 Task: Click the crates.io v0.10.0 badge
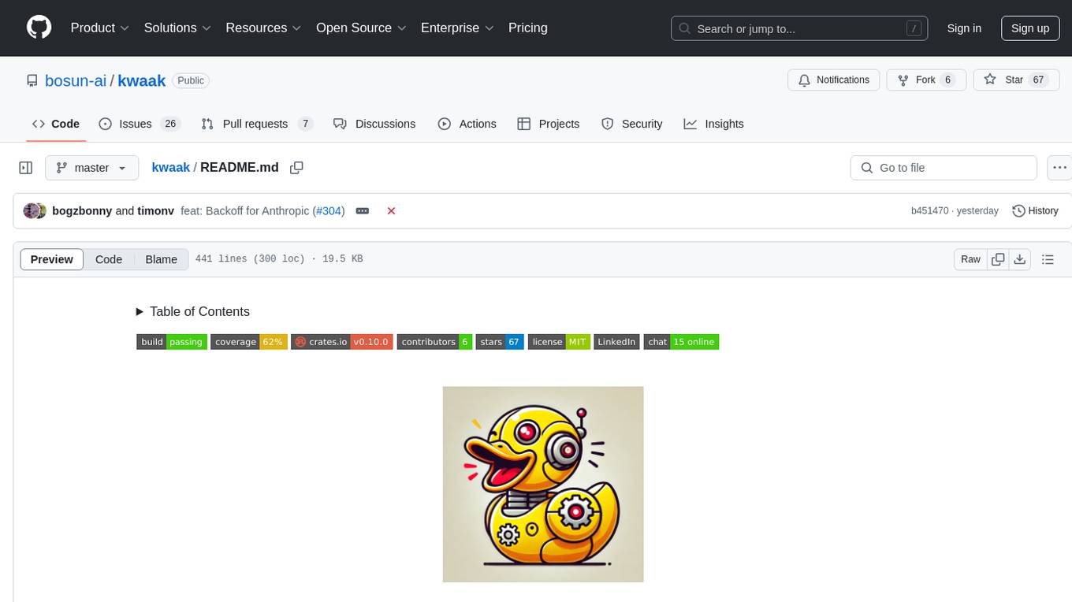(x=342, y=342)
